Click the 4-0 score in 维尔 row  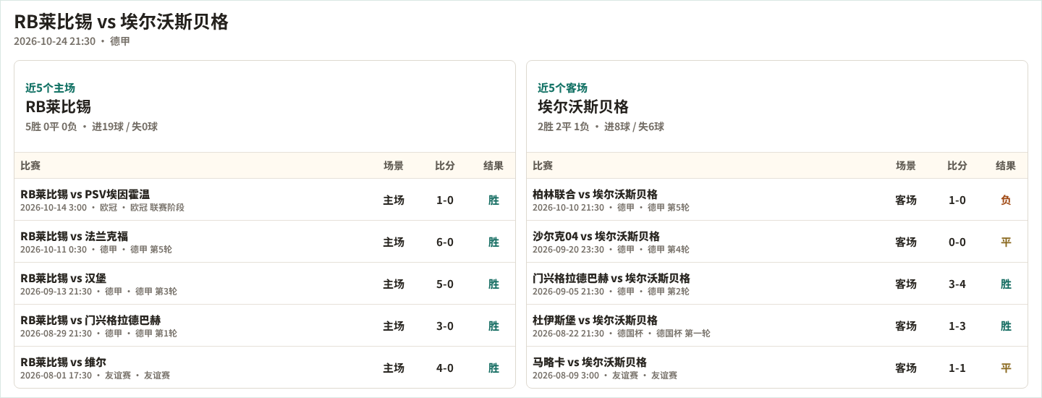point(445,368)
